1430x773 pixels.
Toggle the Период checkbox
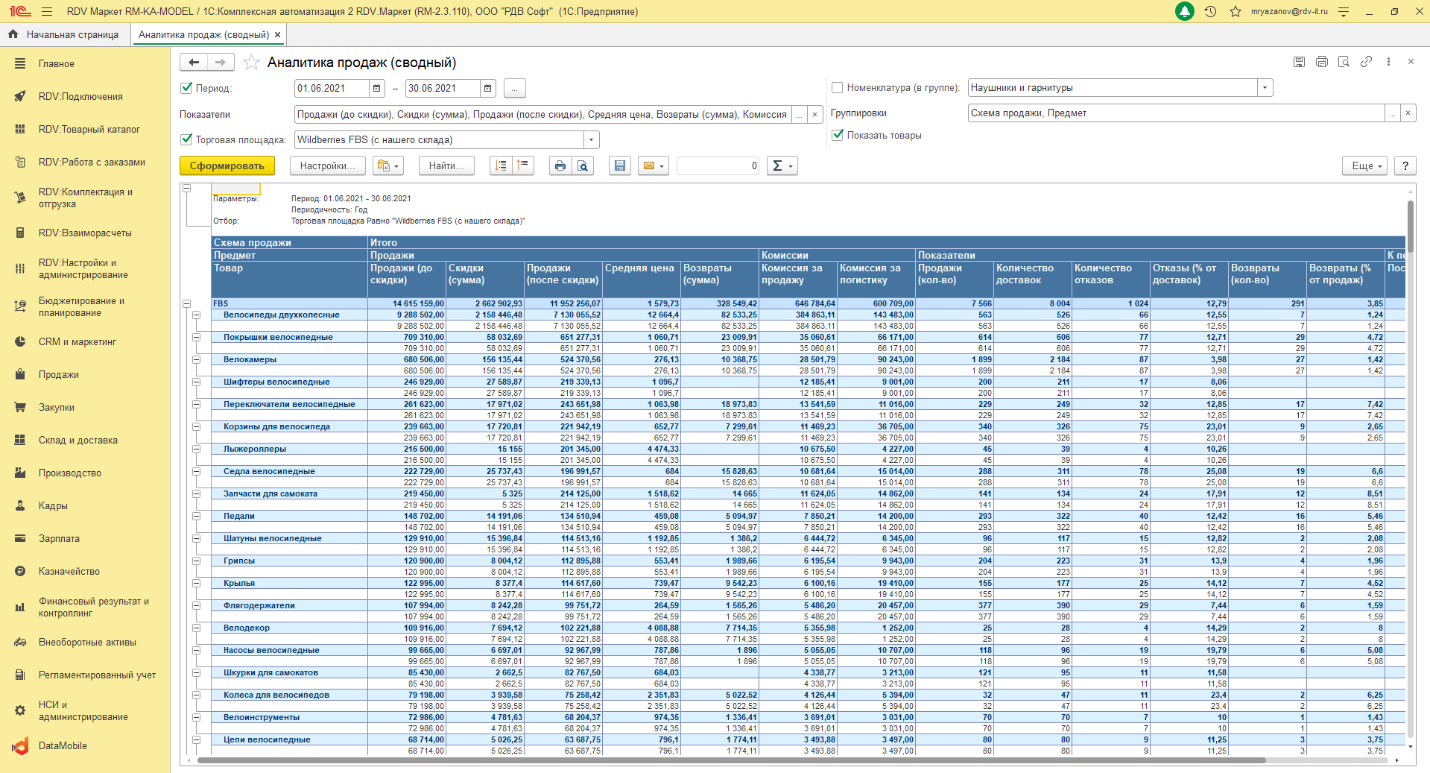(x=187, y=88)
